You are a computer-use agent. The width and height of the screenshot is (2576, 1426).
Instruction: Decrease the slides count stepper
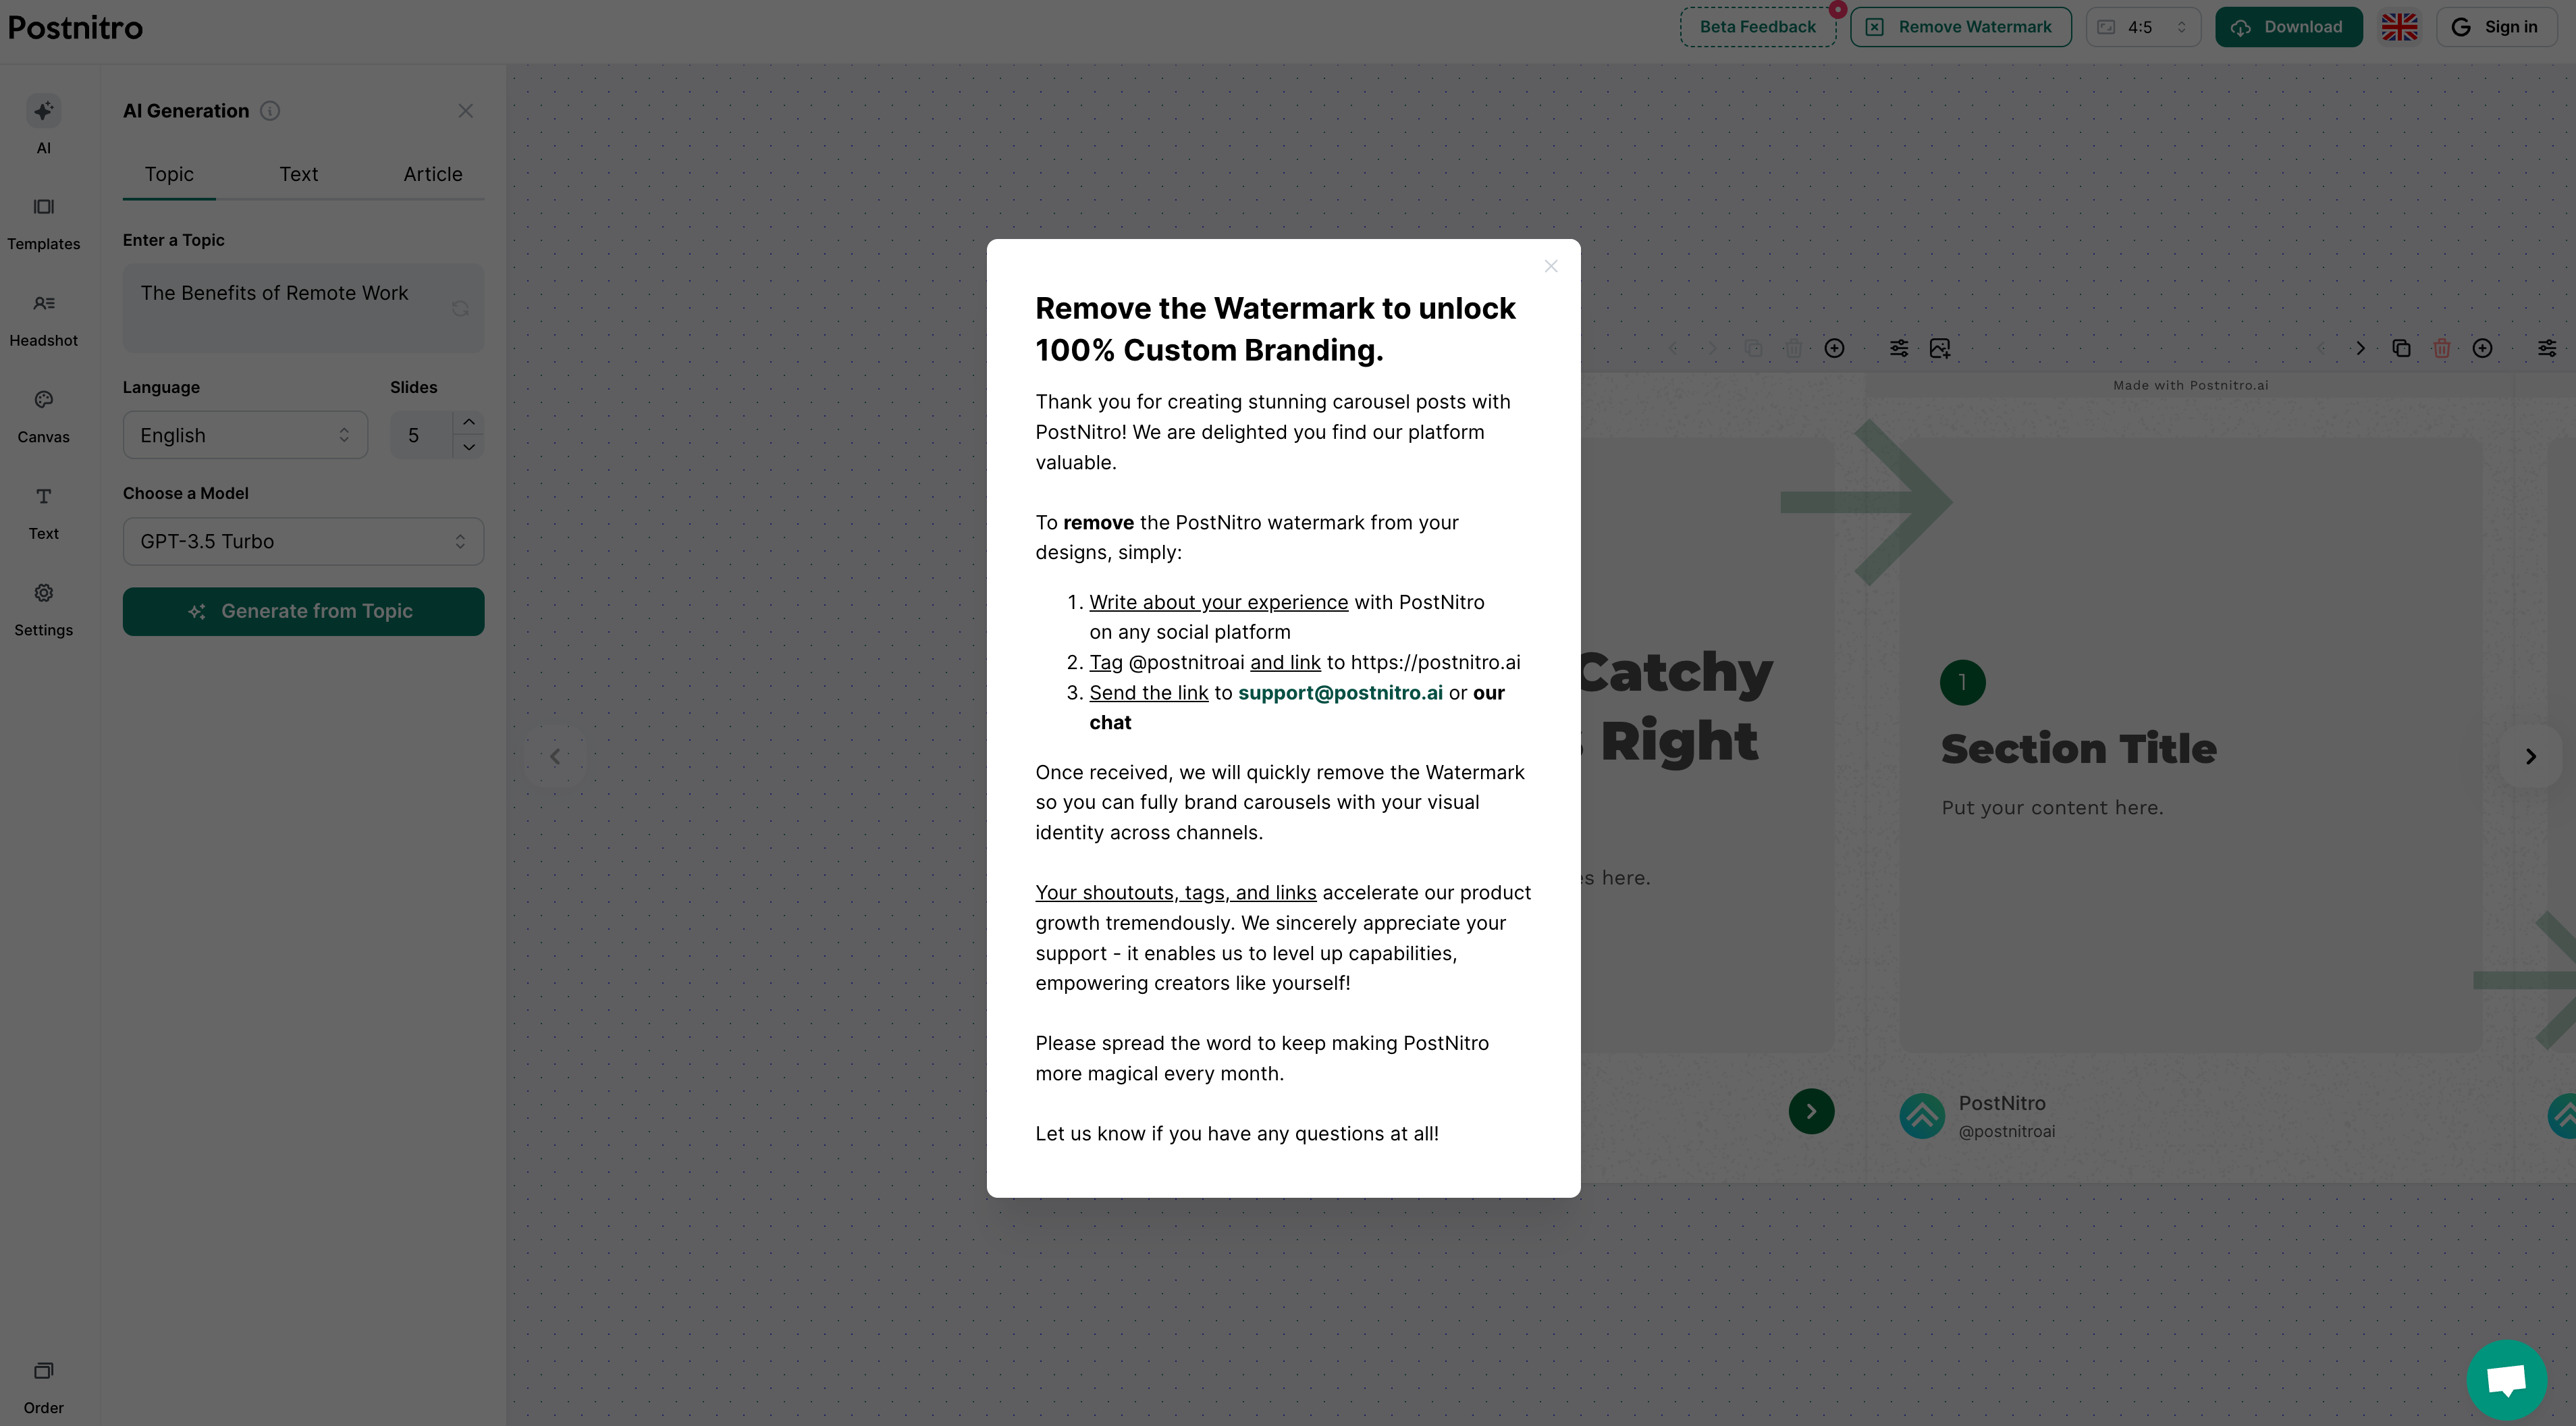coord(469,447)
